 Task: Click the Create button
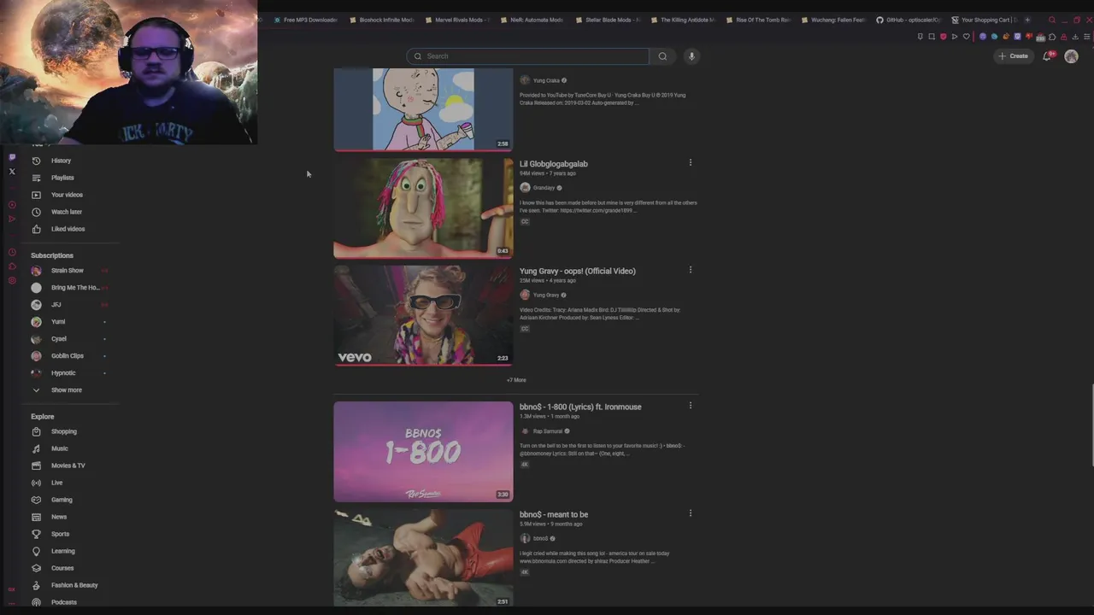pos(1013,56)
